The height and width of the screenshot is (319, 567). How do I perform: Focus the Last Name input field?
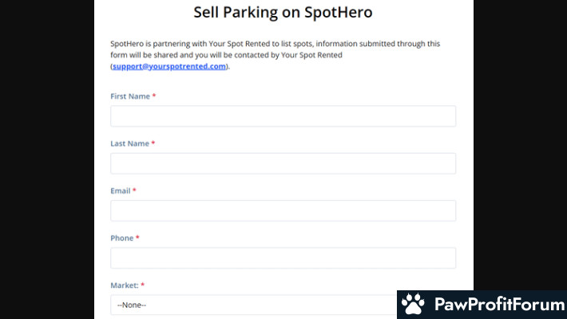coord(283,163)
